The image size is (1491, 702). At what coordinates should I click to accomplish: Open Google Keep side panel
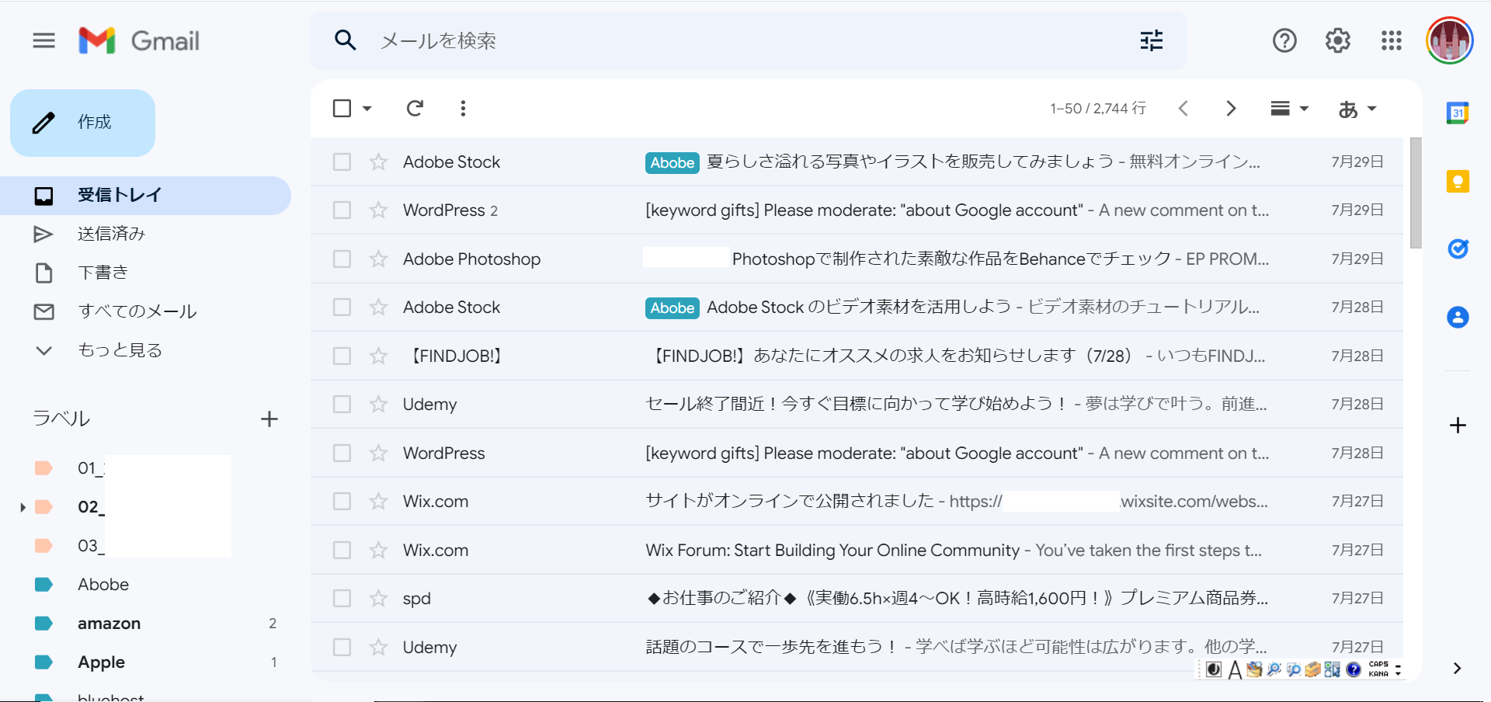[x=1458, y=182]
